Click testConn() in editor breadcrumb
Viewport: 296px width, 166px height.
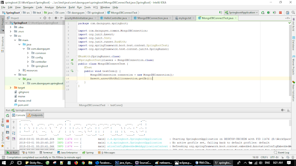tap(117, 105)
